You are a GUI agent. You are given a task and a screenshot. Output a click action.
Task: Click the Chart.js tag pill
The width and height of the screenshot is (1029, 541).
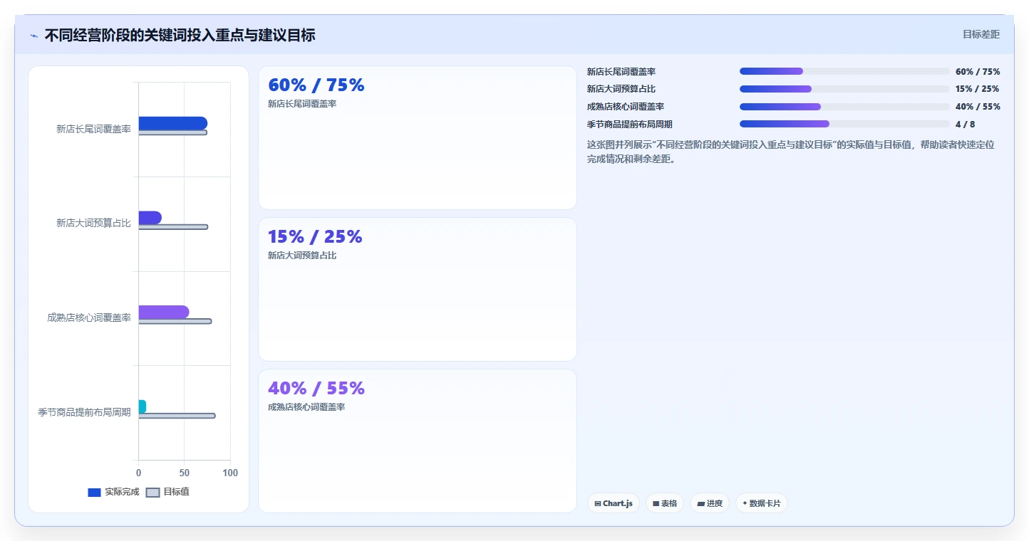coord(614,503)
